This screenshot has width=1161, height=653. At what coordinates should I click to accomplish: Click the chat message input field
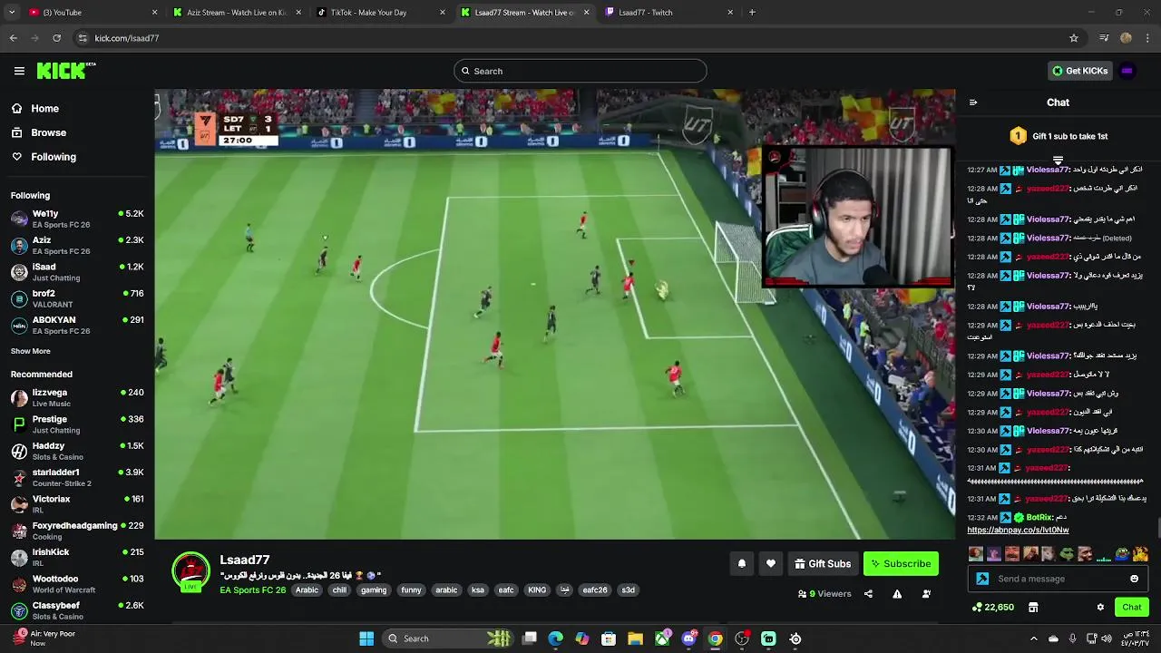click(1059, 579)
